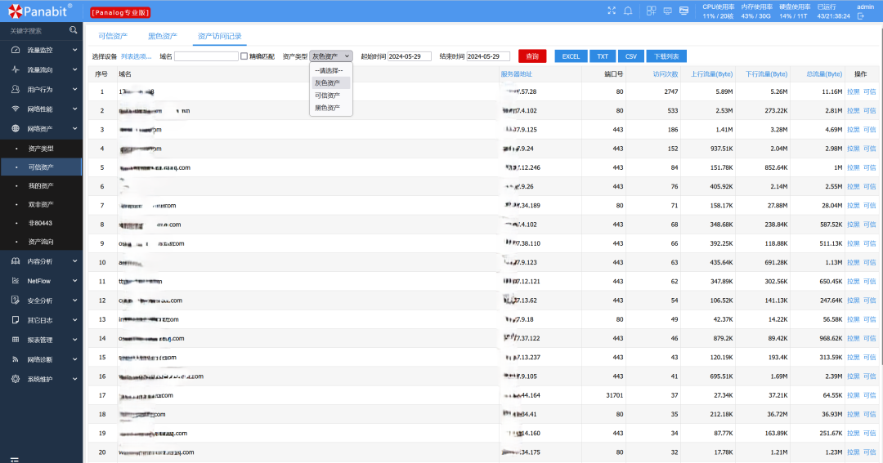Click the 起始时间 date field
This screenshot has width=883, height=463.
pos(410,56)
